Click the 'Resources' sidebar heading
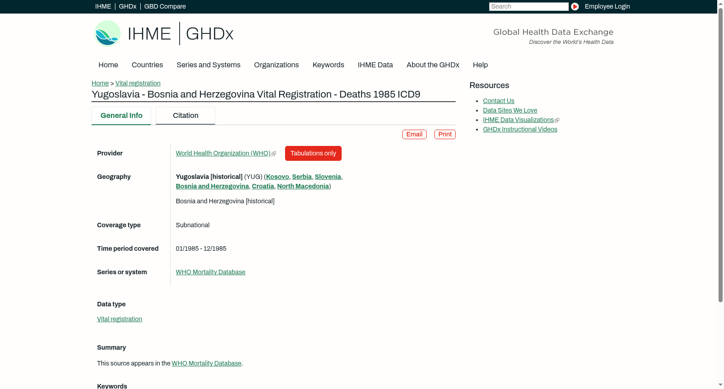 click(x=489, y=86)
